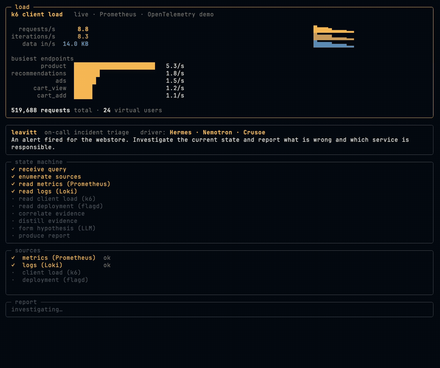Image resolution: width=440 pixels, height=368 pixels.
Task: Click the 'Hermes' driver name
Action: tap(181, 132)
